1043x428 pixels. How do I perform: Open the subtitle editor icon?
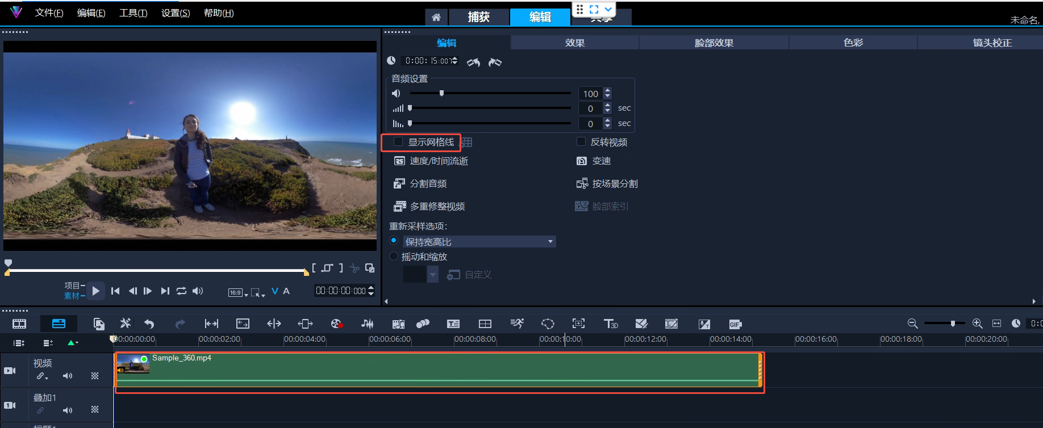pos(453,324)
